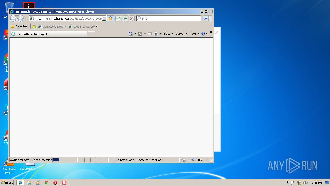Click 'Unknown Zone | Protected Mode: On' status
This screenshot has width=330, height=186.
coord(138,160)
